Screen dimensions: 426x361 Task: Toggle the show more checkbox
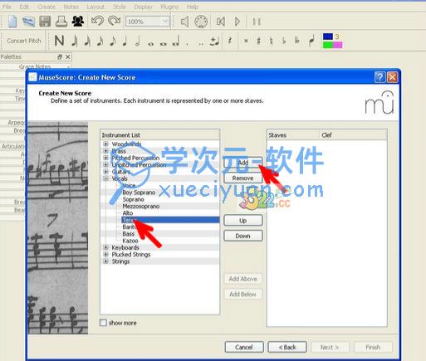coord(103,323)
